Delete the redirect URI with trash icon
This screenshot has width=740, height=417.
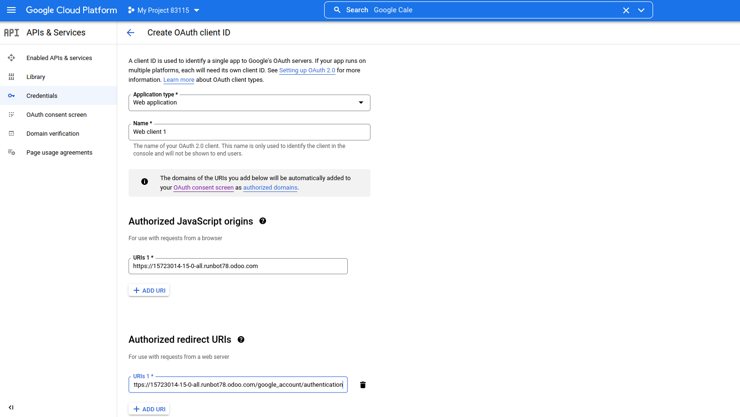pos(363,385)
